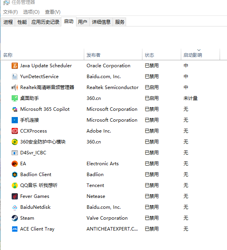Select the 桌面助手 entry name

click(x=29, y=98)
